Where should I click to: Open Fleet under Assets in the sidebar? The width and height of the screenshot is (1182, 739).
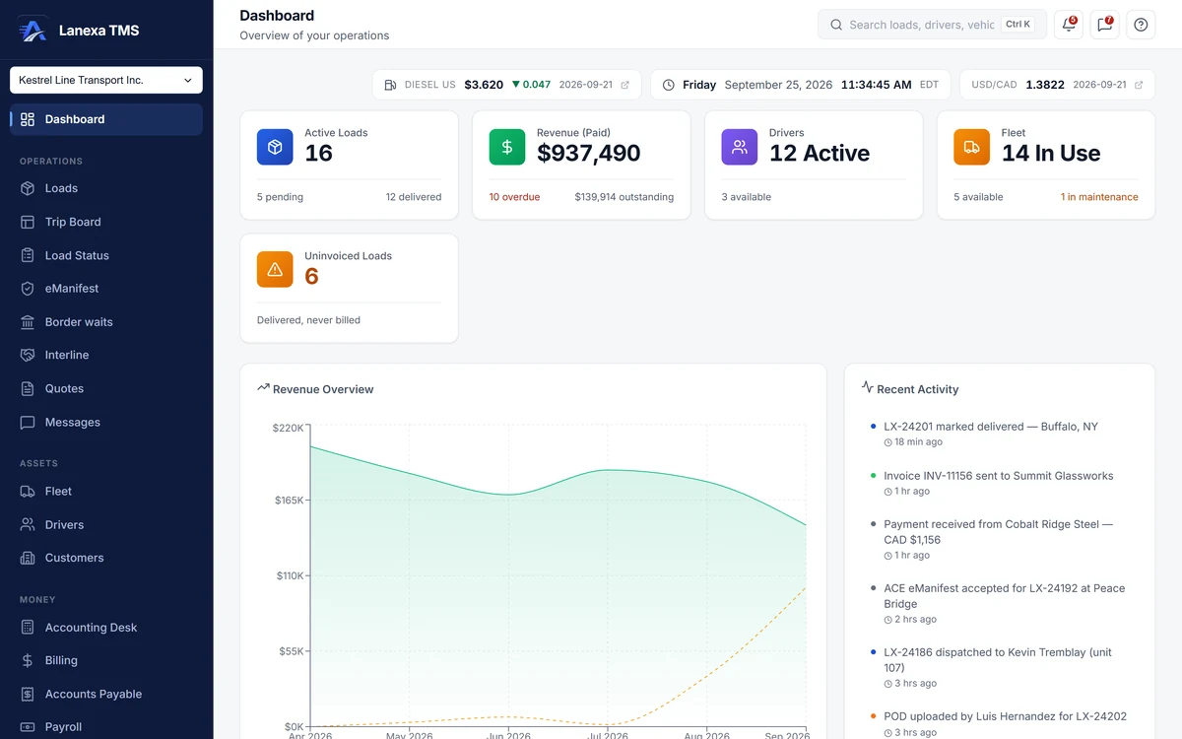(106, 491)
